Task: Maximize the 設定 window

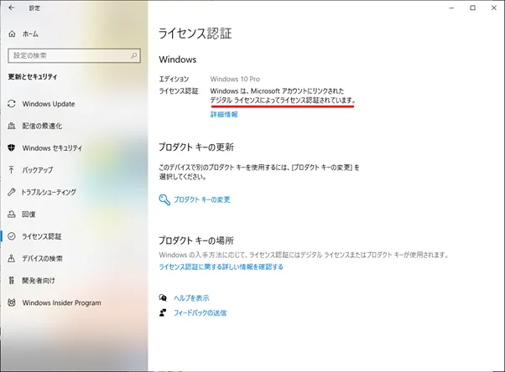Action: click(472, 8)
